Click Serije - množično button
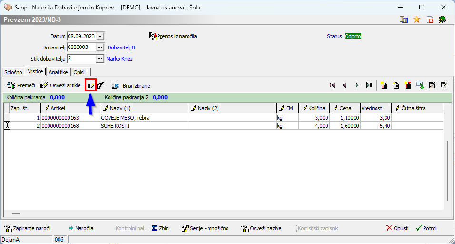The width and height of the screenshot is (455, 244). click(x=205, y=228)
